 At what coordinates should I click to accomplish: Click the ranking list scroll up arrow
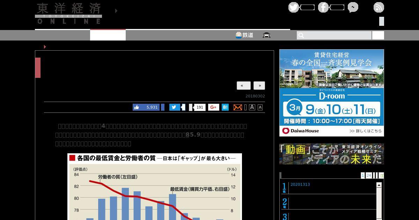coord(379,185)
